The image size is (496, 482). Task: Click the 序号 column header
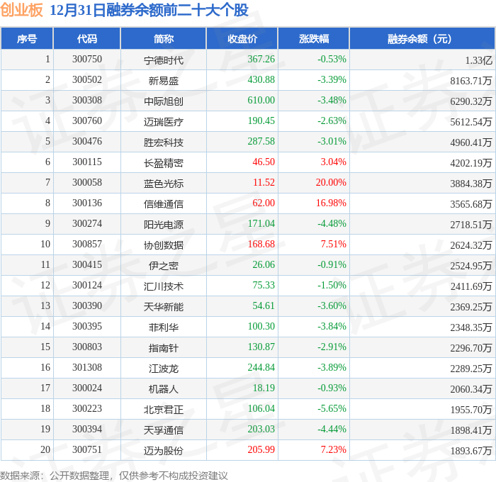[27, 38]
